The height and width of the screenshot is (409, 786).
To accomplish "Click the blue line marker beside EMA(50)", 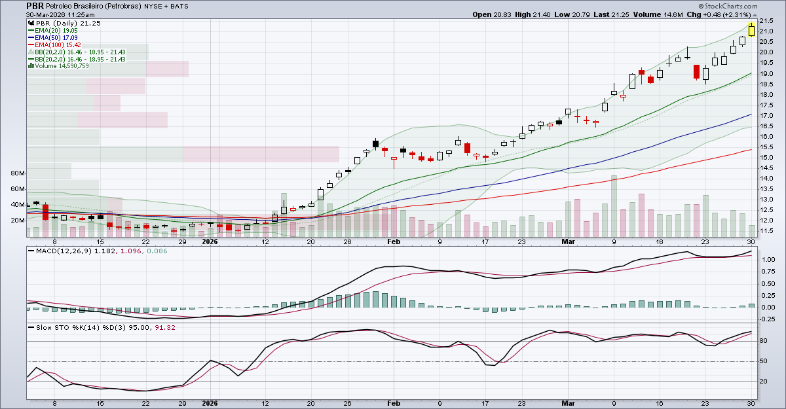I will 31,38.
